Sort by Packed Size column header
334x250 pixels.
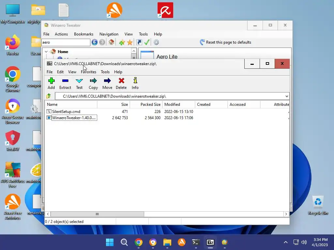click(x=146, y=104)
